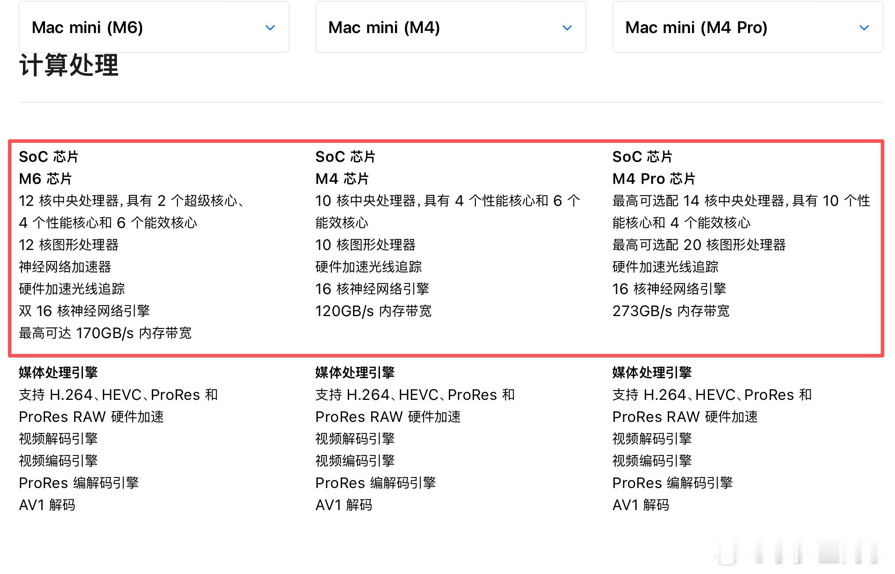Click the chevron in the Mac mini (M6) selector
The width and height of the screenshot is (895, 574).
(x=270, y=28)
